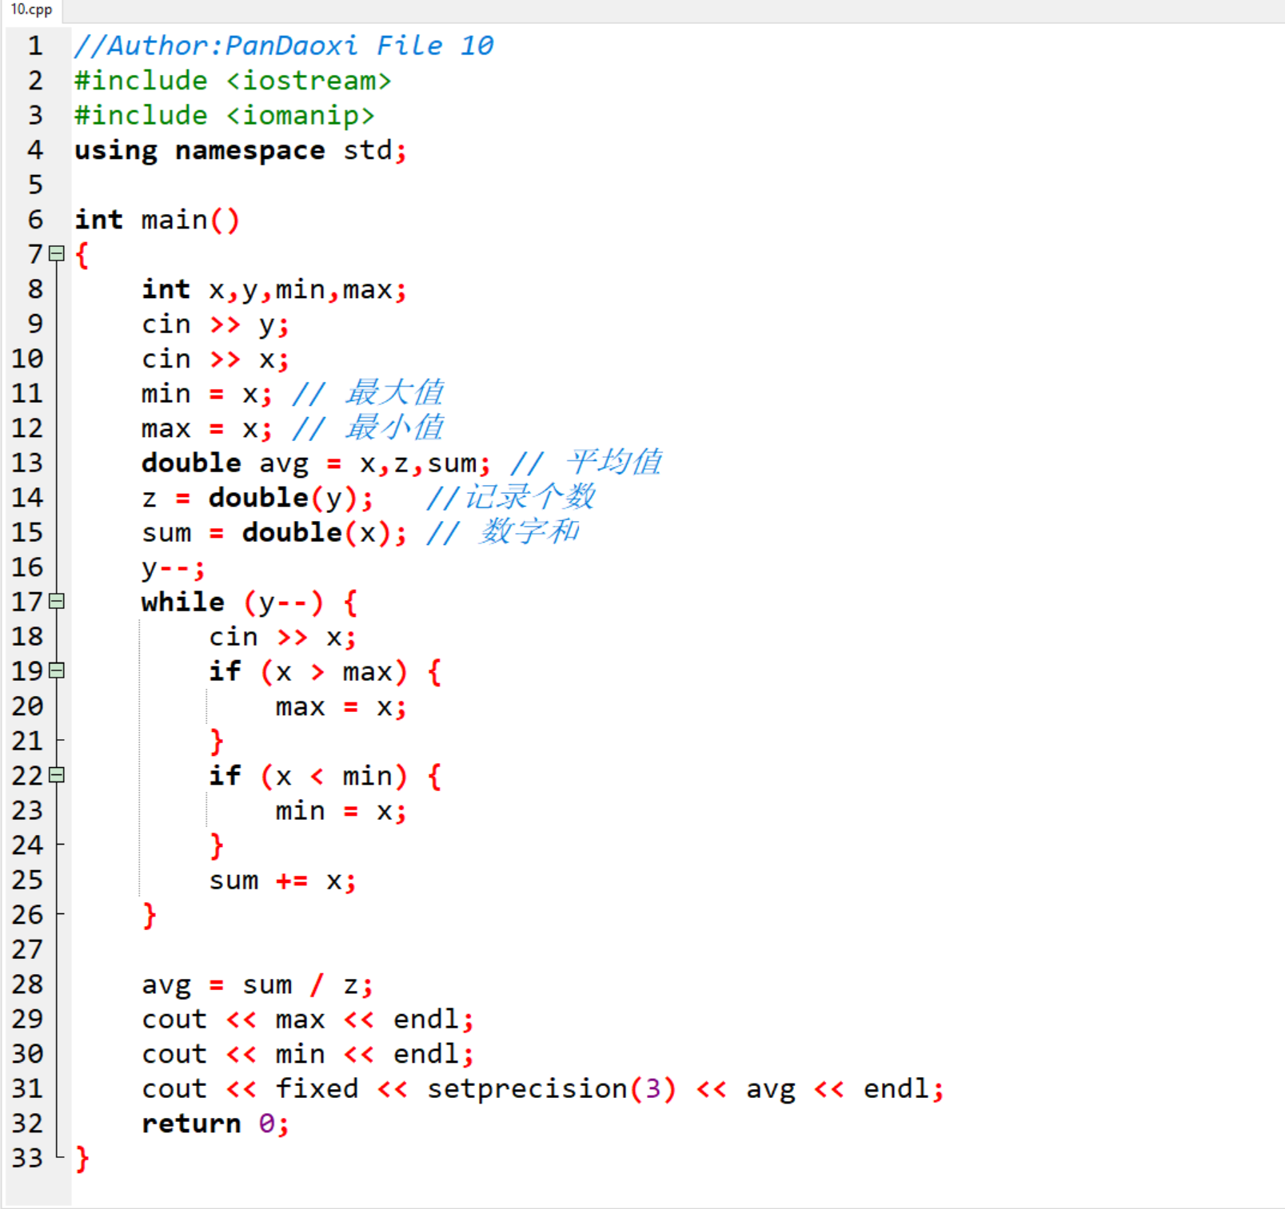1285x1209 pixels.
Task: Click 'cin >> x;' inside the while loop
Action: tap(282, 637)
